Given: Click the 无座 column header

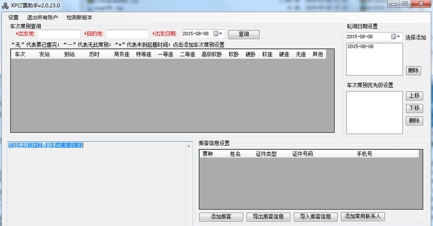Looking at the screenshot, I should (301, 54).
